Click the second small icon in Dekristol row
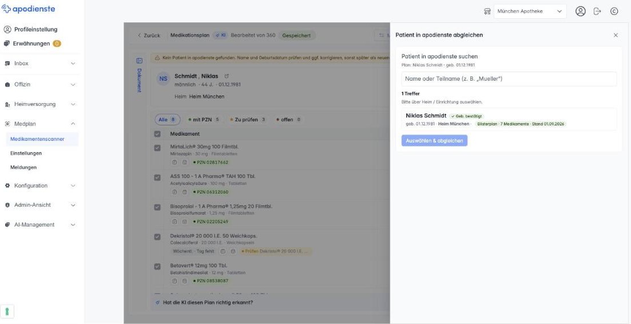631x324 pixels. pyautogui.click(x=233, y=251)
